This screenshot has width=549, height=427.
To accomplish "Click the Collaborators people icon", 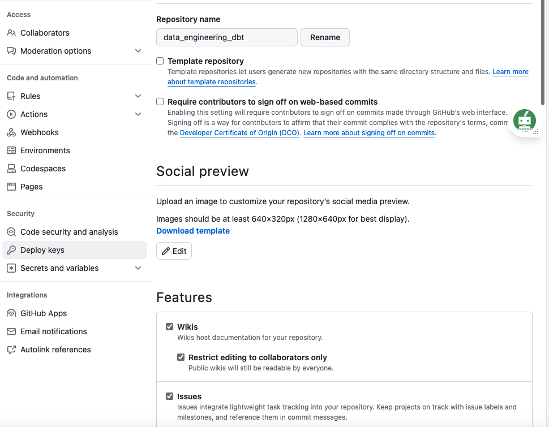I will [x=11, y=33].
